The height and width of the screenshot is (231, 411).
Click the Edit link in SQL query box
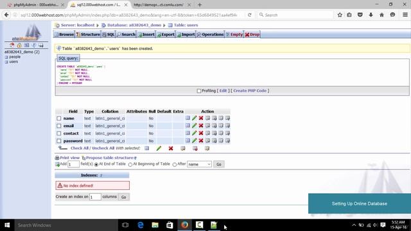(x=223, y=90)
